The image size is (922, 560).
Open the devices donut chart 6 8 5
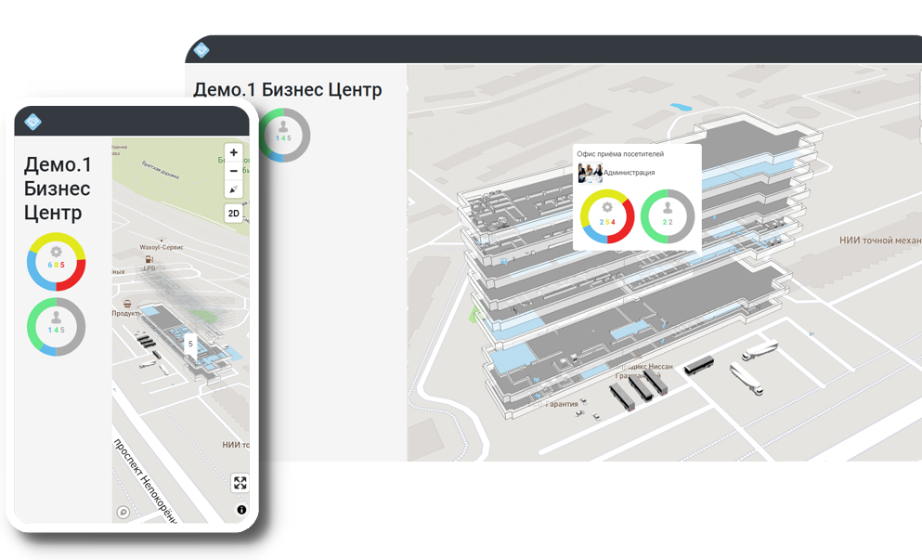click(x=56, y=262)
